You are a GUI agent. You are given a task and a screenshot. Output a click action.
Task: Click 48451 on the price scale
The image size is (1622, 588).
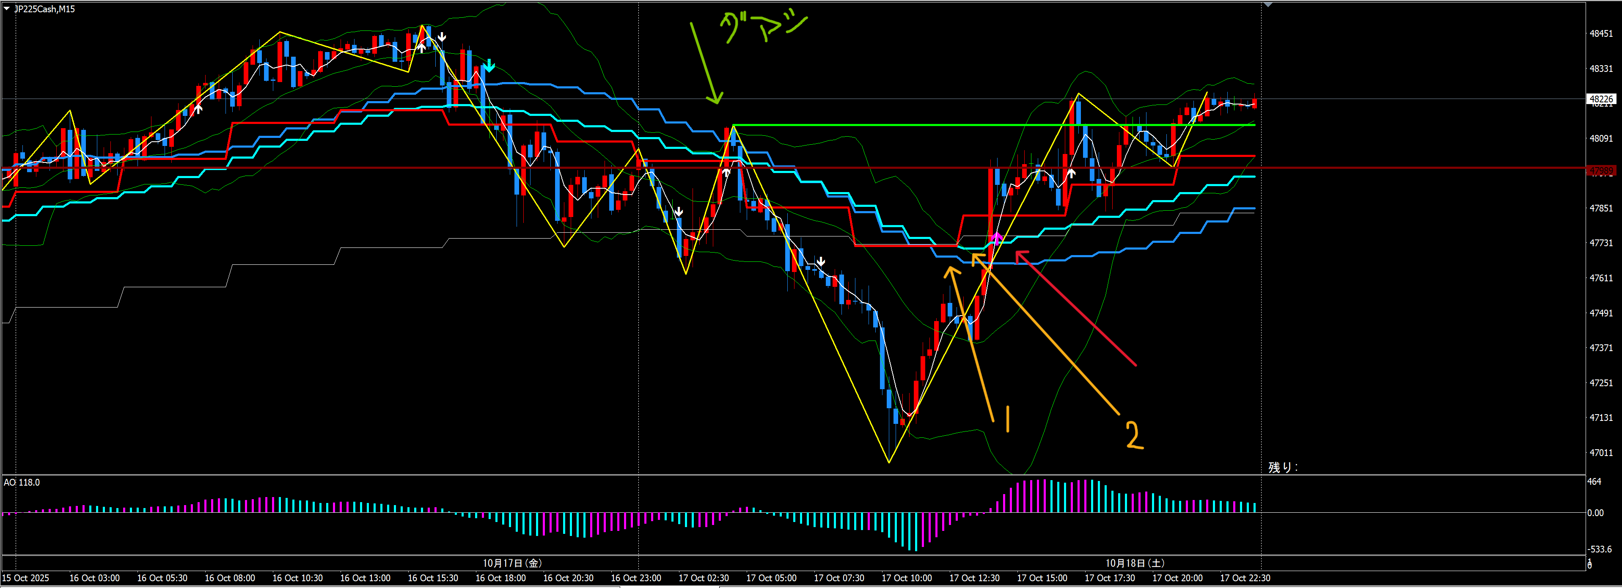pos(1600,33)
